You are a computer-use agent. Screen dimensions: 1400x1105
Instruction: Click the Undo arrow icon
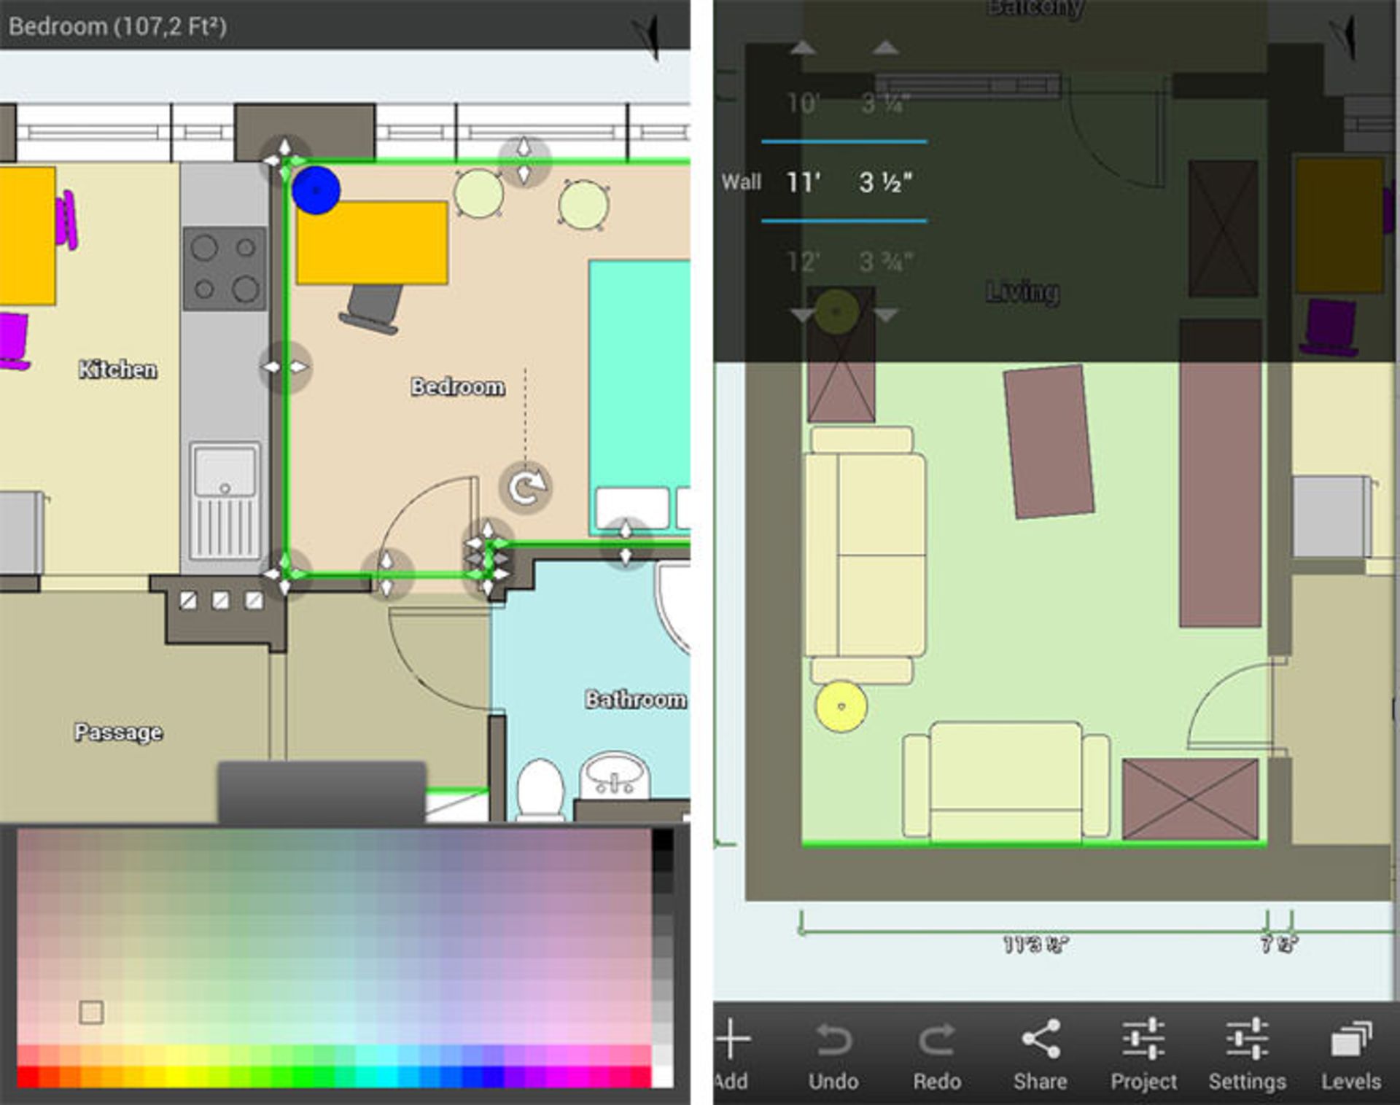point(833,1040)
